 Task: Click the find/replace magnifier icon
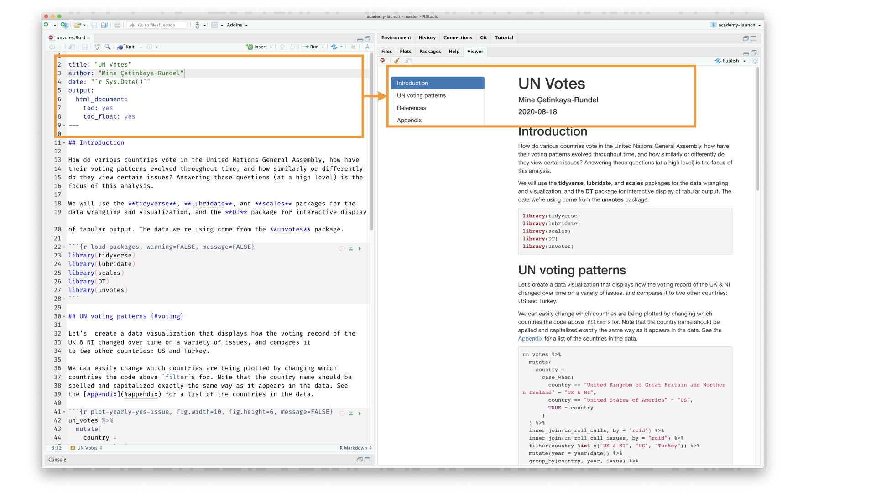(x=108, y=47)
